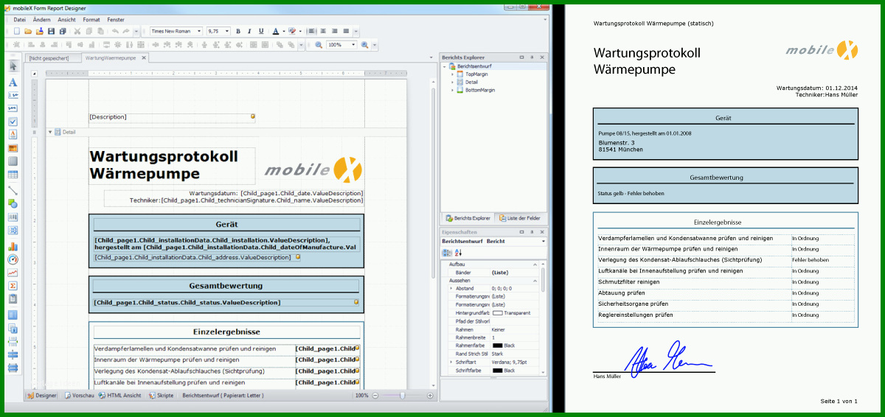Create a new report with New icon

[16, 31]
